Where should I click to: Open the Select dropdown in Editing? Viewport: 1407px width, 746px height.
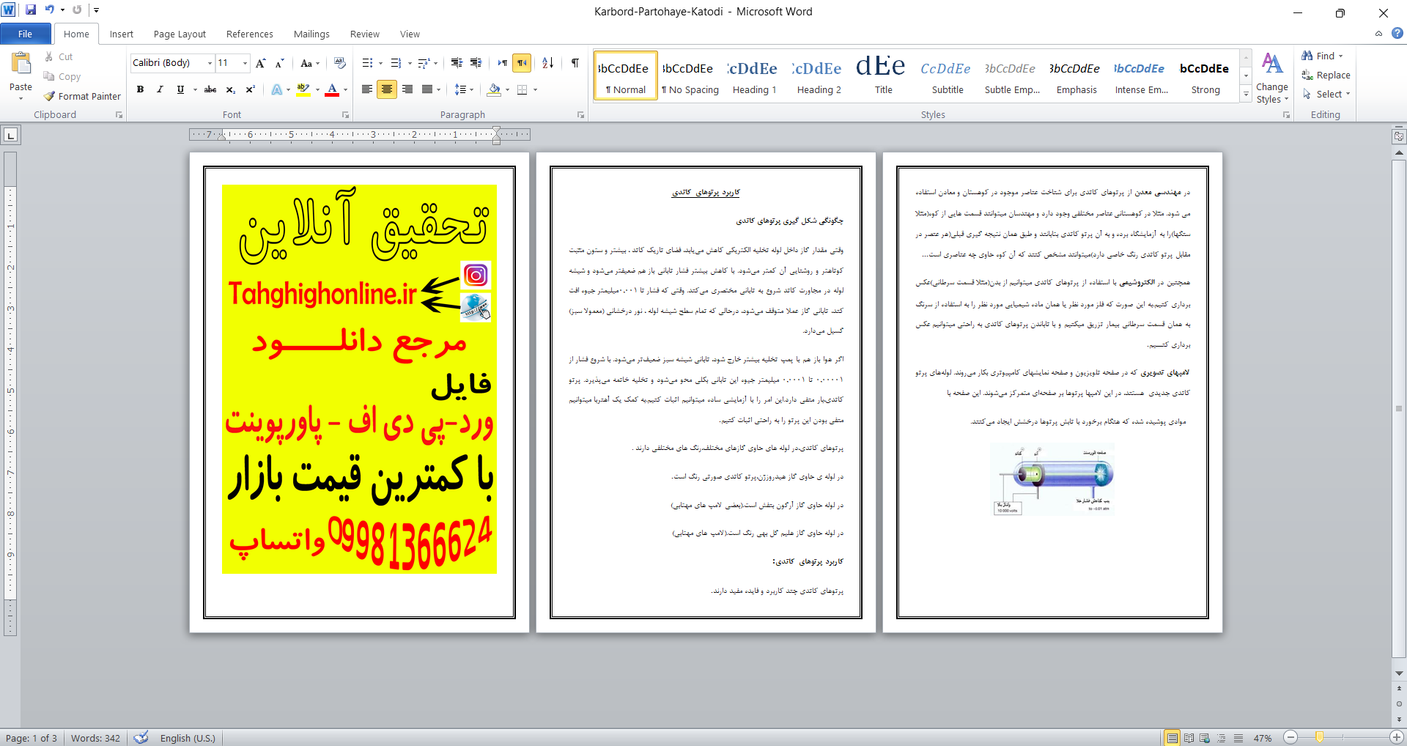(x=1327, y=94)
